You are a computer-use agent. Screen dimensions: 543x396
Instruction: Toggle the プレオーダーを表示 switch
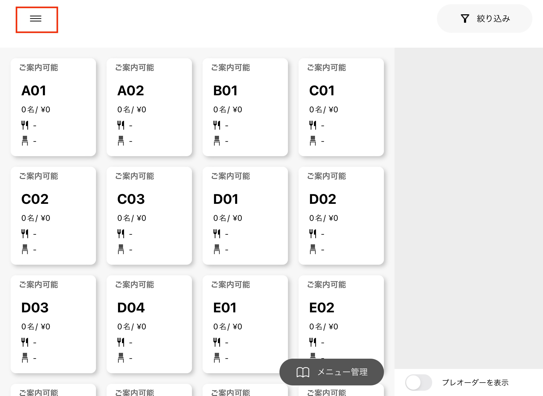[418, 382]
